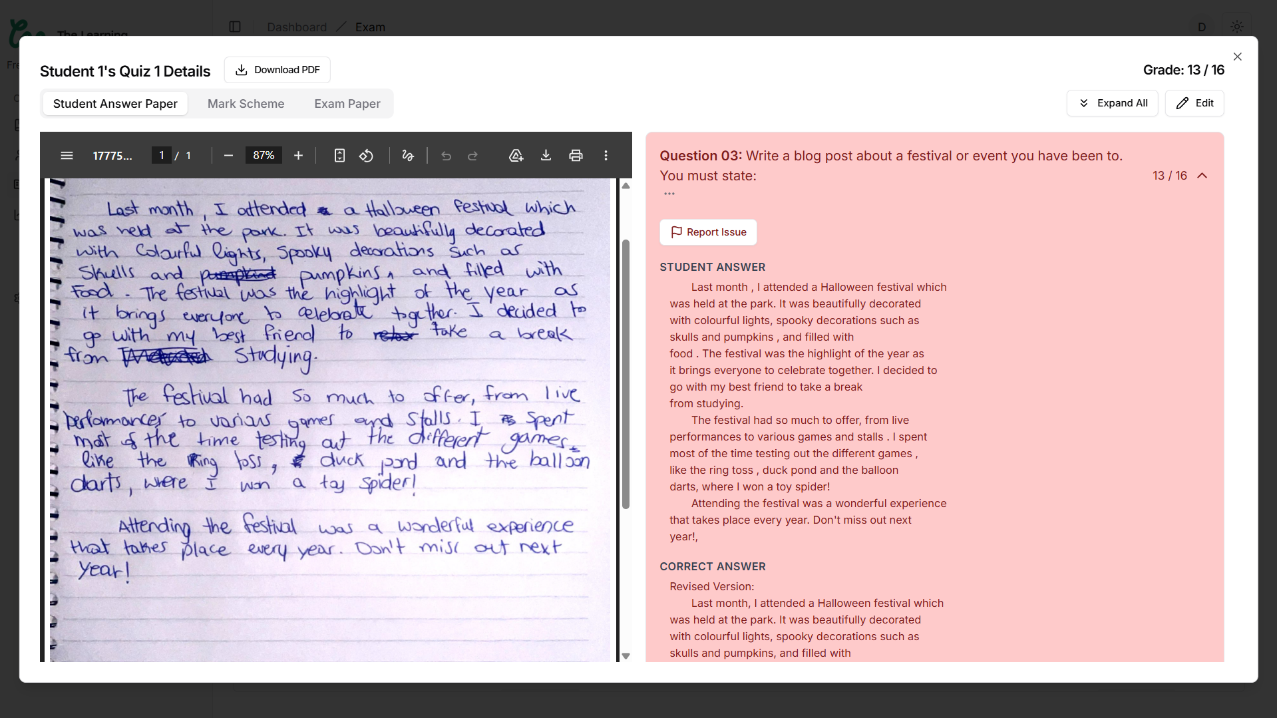1277x718 pixels.
Task: Click the page number input field
Action: click(x=161, y=156)
